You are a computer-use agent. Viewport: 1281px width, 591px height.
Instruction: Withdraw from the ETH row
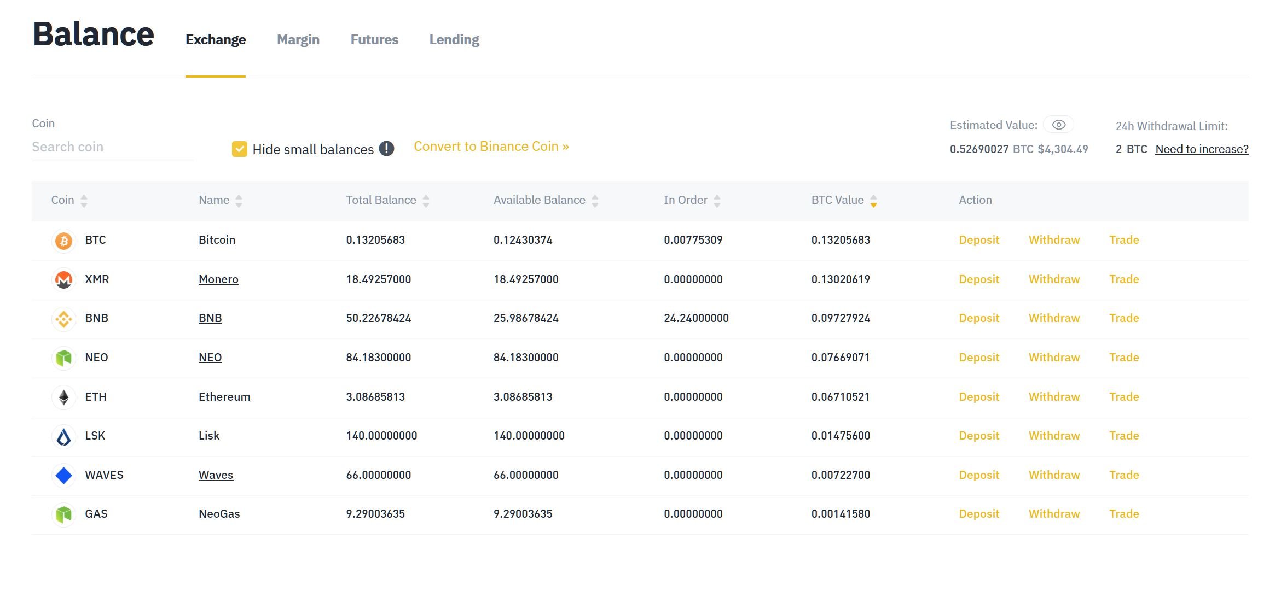[x=1054, y=397]
